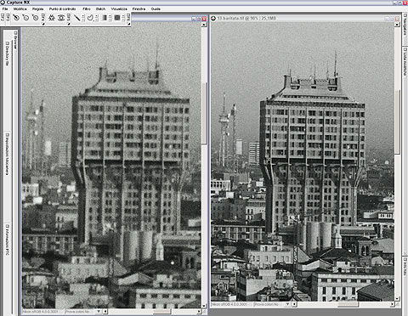Image resolution: width=408 pixels, height=316 pixels.
Task: Expand the Browser palette on left edge
Action: [15, 39]
